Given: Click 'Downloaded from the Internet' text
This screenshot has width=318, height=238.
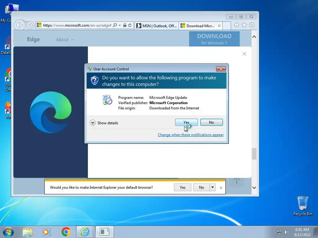Looking at the screenshot, I should coord(174,108).
